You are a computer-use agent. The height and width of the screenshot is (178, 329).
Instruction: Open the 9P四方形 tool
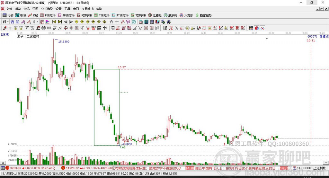click(x=66, y=15)
